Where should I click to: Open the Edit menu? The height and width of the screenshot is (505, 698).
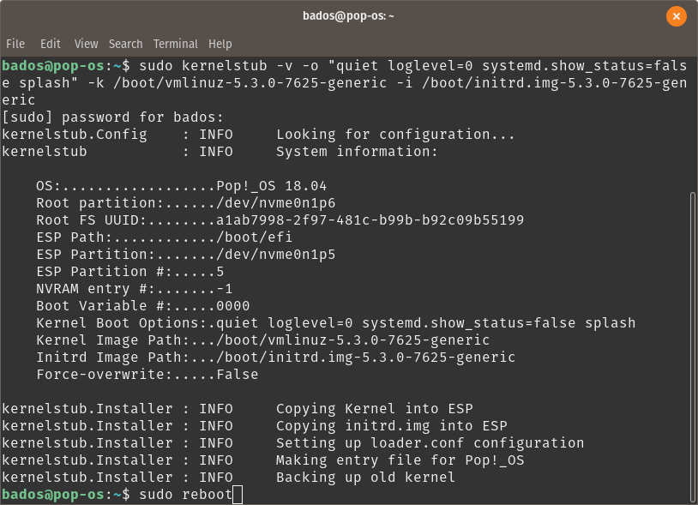[x=50, y=44]
